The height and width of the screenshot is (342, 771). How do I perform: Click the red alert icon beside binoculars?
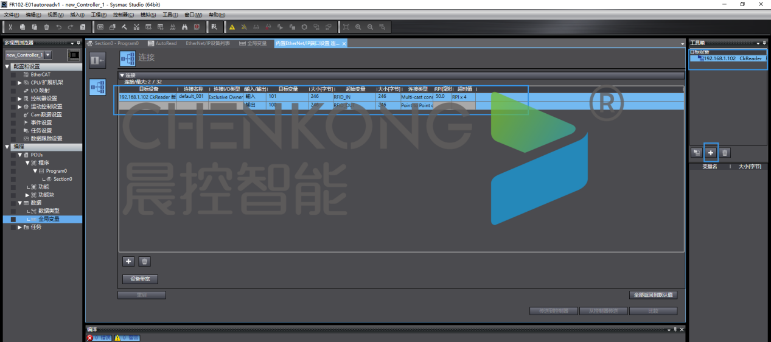pyautogui.click(x=197, y=27)
